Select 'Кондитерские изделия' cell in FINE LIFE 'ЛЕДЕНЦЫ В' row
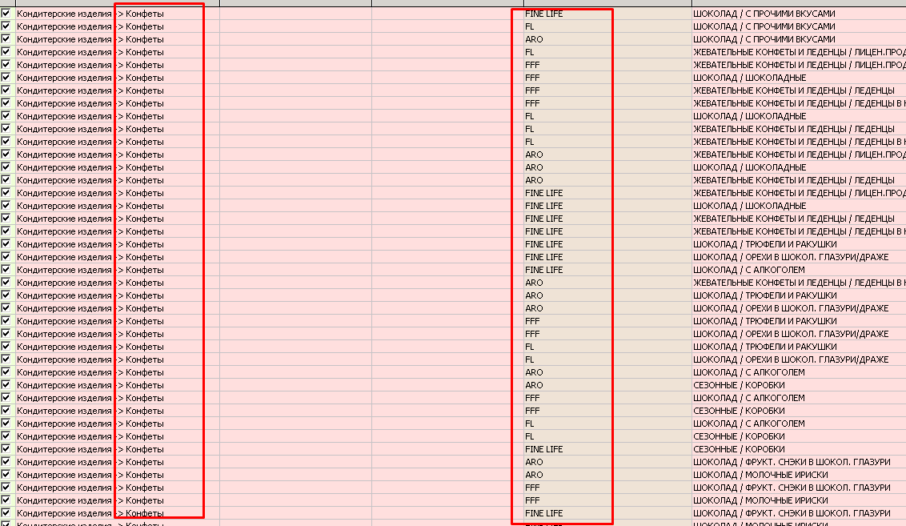The height and width of the screenshot is (526, 906). tap(64, 231)
